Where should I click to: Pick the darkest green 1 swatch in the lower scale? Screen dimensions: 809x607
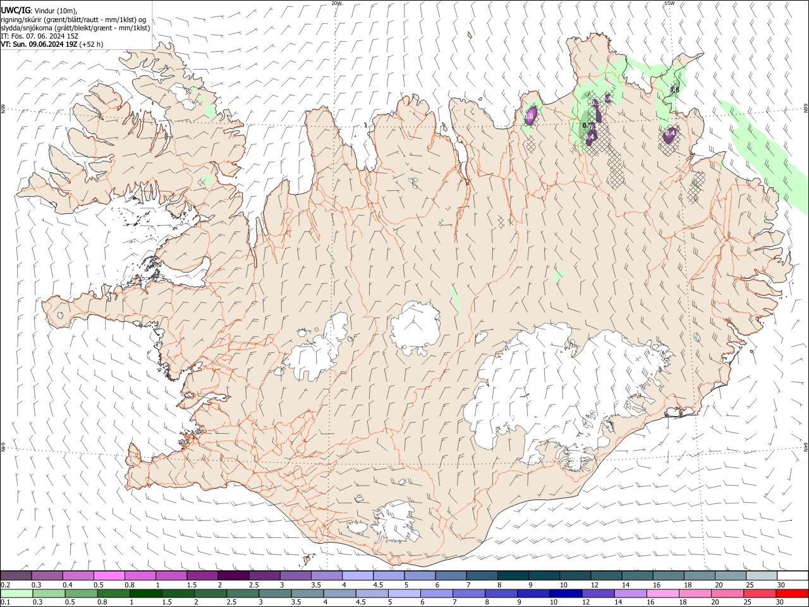tap(146, 593)
